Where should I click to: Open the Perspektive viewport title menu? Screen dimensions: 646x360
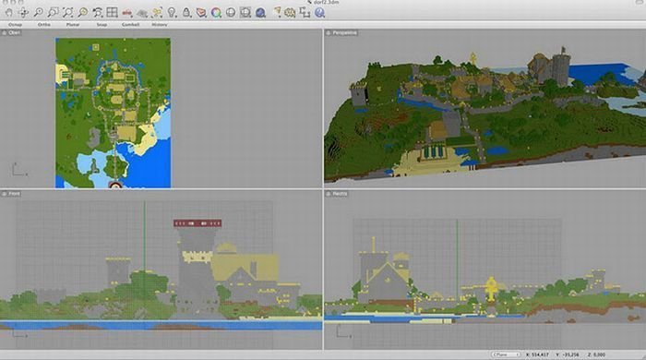point(341,32)
